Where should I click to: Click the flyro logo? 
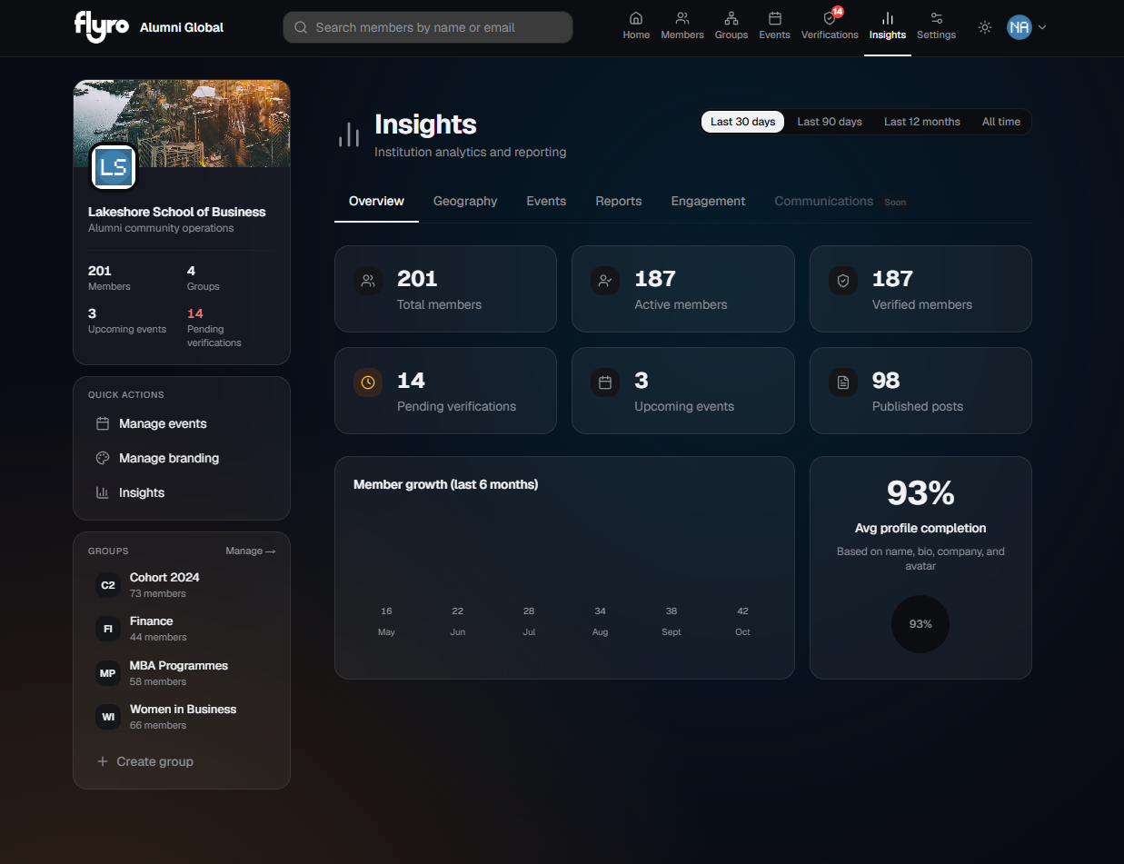pos(102,26)
